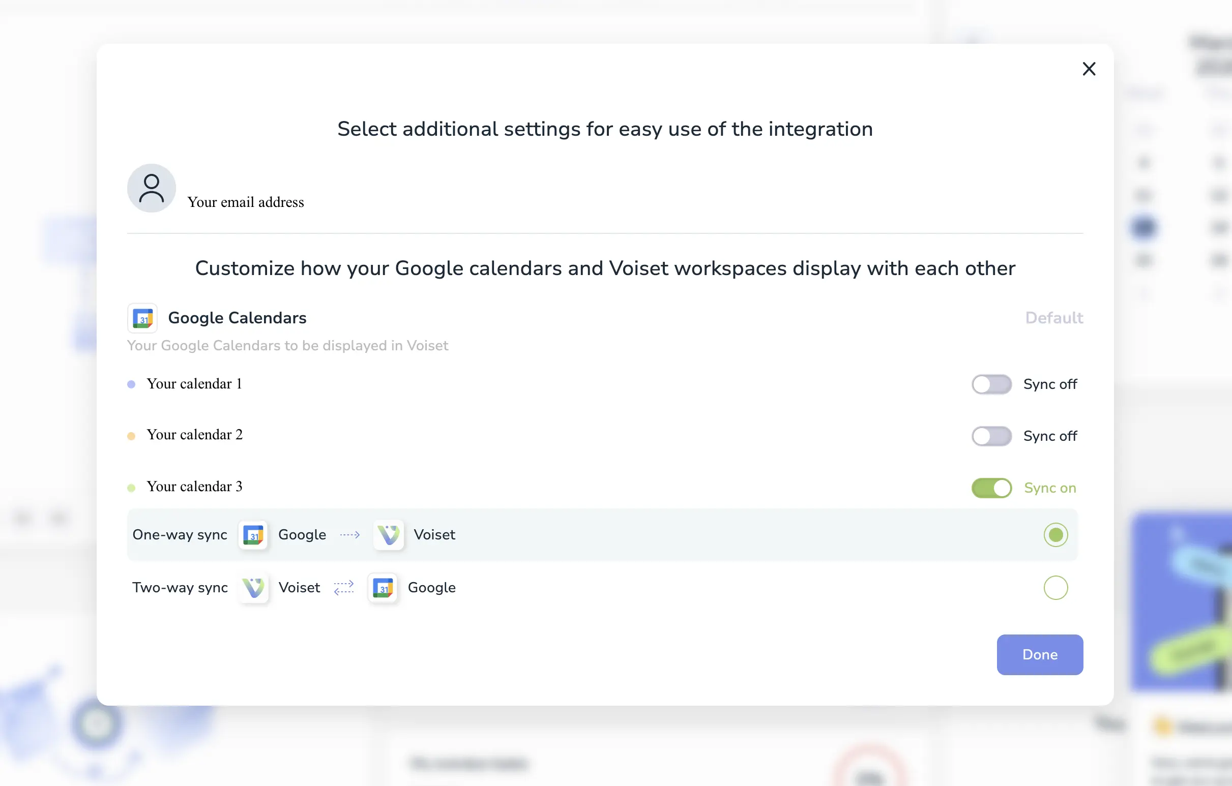The width and height of the screenshot is (1232, 786).
Task: Enable sync for Your calendar 2
Action: tap(991, 436)
